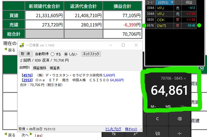This screenshot has height=137, width=207.
Task: Select the しない auto-fetch radio option
Action: click(x=66, y=54)
